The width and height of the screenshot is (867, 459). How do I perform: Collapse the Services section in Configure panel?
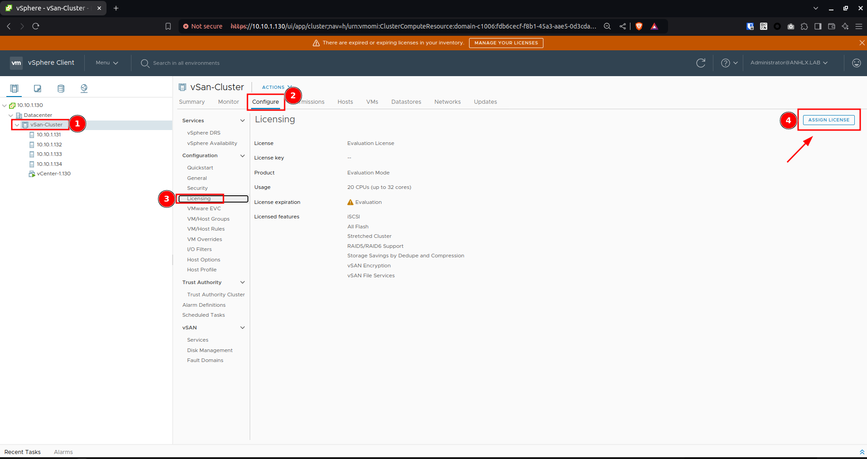[x=242, y=121]
